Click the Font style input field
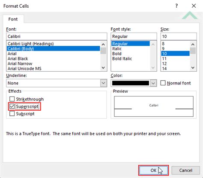The width and height of the screenshot is (203, 178). (134, 36)
